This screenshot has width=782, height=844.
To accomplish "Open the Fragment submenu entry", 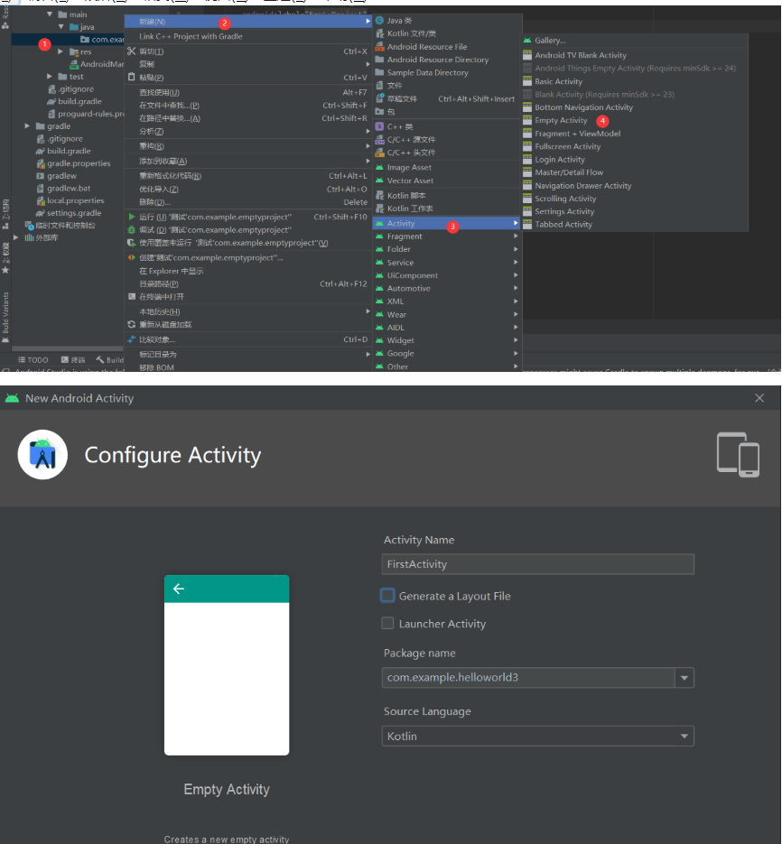I will pyautogui.click(x=446, y=237).
